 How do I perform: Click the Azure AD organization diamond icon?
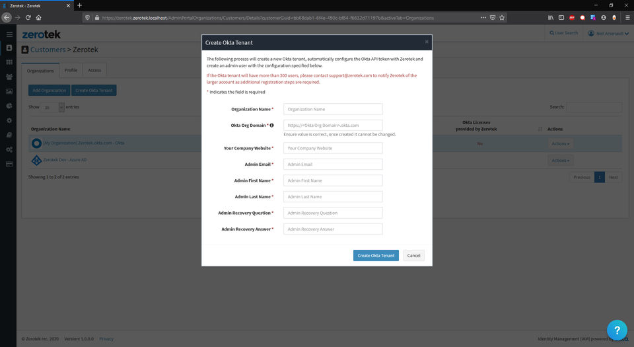click(36, 160)
